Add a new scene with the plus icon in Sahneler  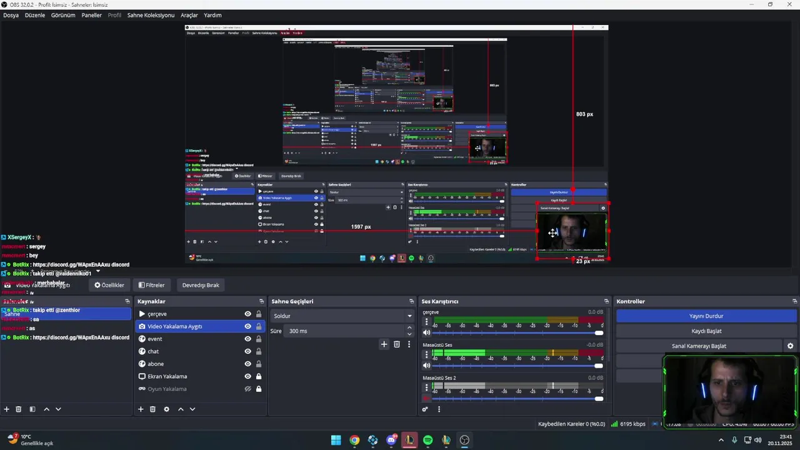(x=7, y=409)
